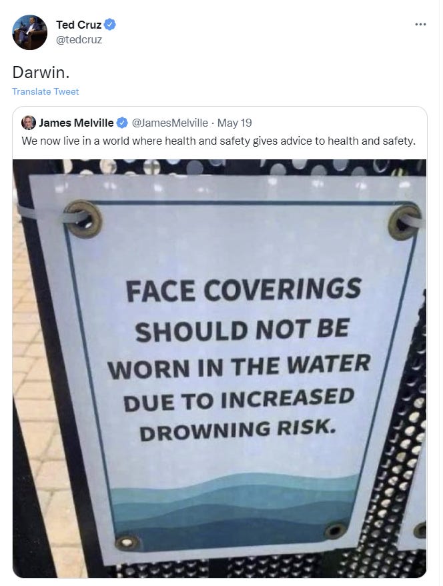Click the @JamesMelville handle
Screen dimensions: 443x586
(170, 123)
